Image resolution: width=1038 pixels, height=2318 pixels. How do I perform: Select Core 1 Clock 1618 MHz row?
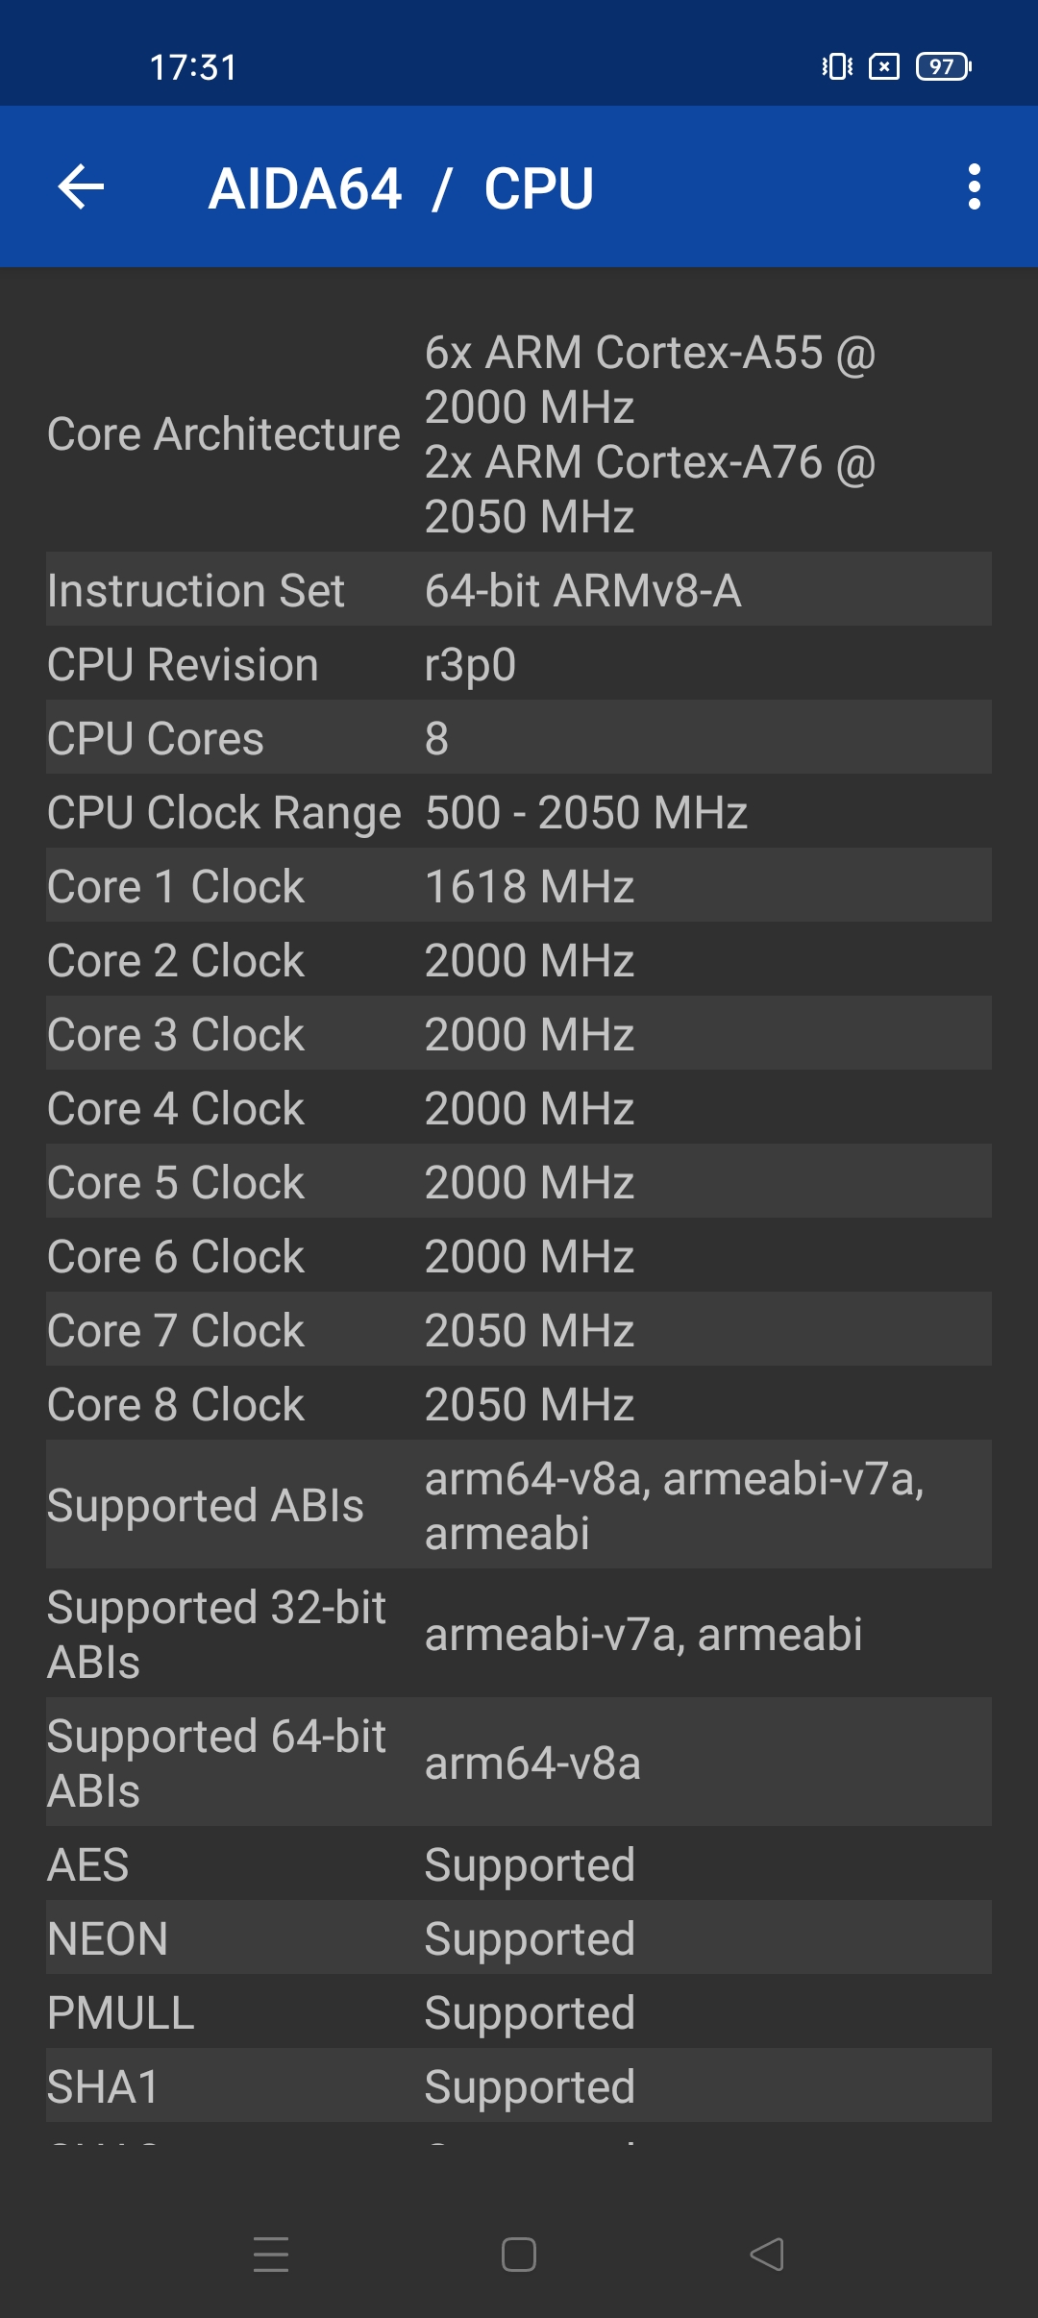point(519,885)
